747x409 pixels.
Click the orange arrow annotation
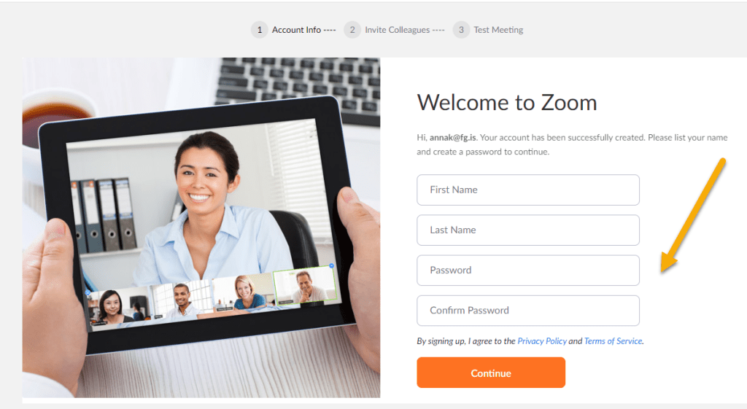tap(693, 216)
